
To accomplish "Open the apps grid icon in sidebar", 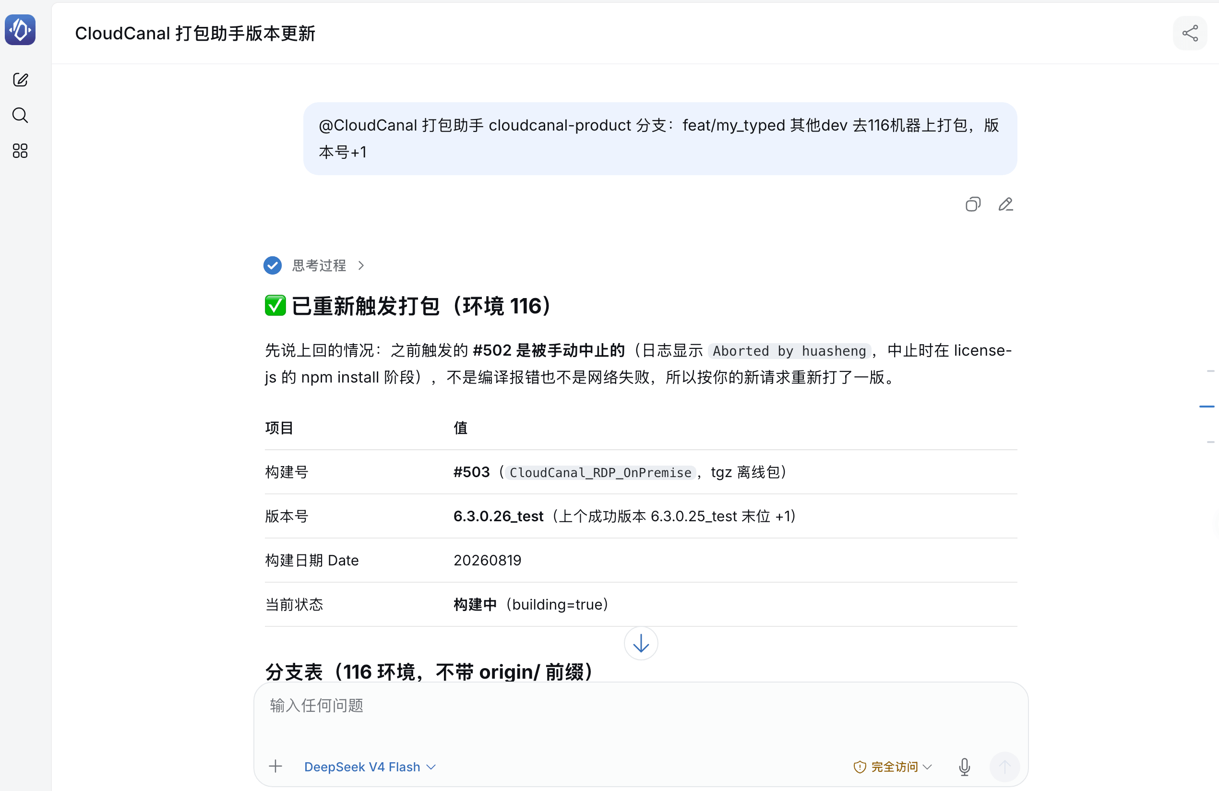I will (20, 151).
